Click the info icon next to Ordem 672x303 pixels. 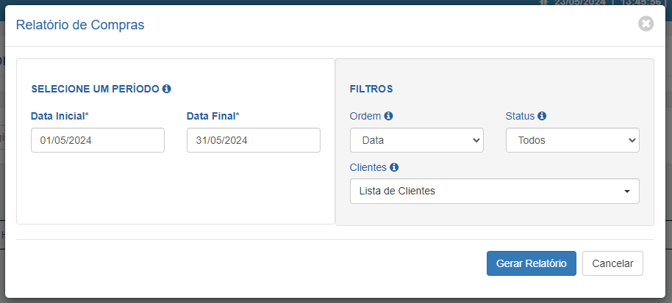388,116
